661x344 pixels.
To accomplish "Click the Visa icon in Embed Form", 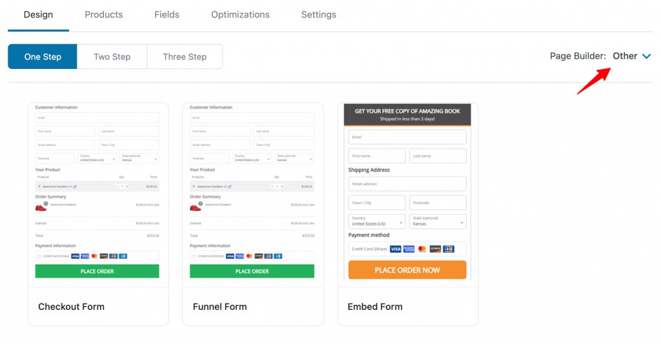I will 396,249.
